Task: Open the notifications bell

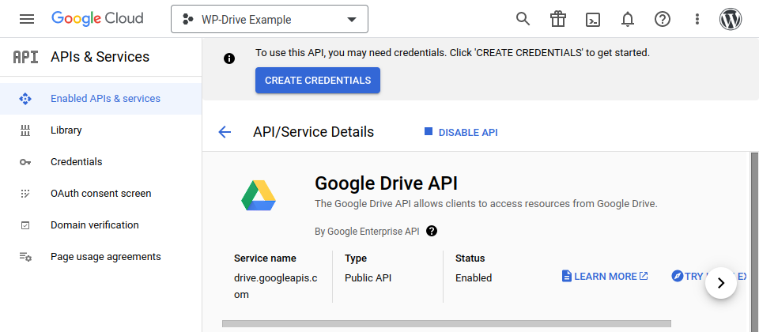Action: point(628,19)
